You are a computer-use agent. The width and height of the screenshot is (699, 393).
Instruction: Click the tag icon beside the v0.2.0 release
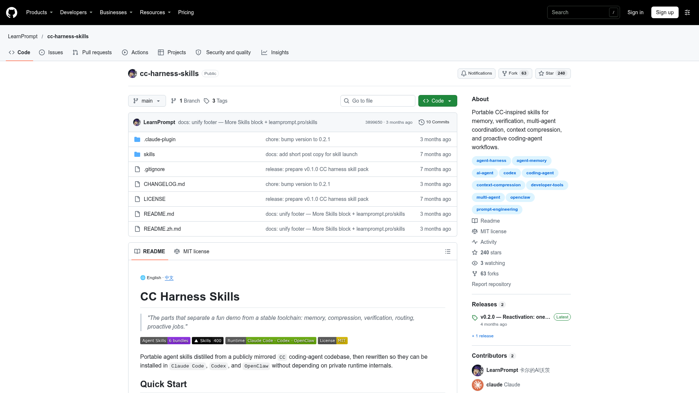point(475,317)
